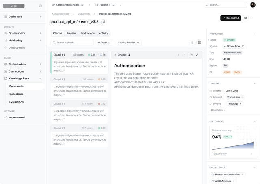Switch to the Evaluations tab

(x=88, y=33)
